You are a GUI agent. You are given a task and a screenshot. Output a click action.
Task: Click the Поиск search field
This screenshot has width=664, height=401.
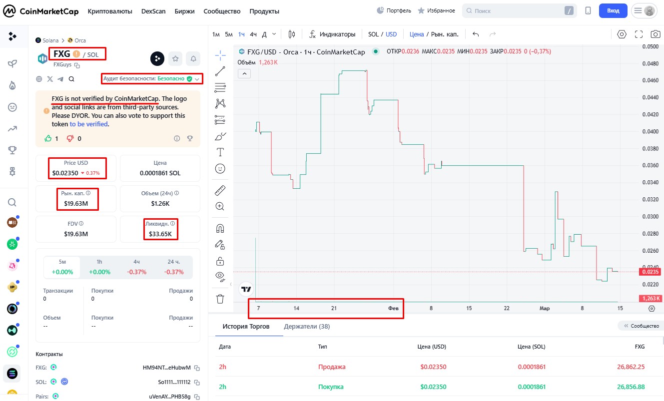[x=520, y=10]
